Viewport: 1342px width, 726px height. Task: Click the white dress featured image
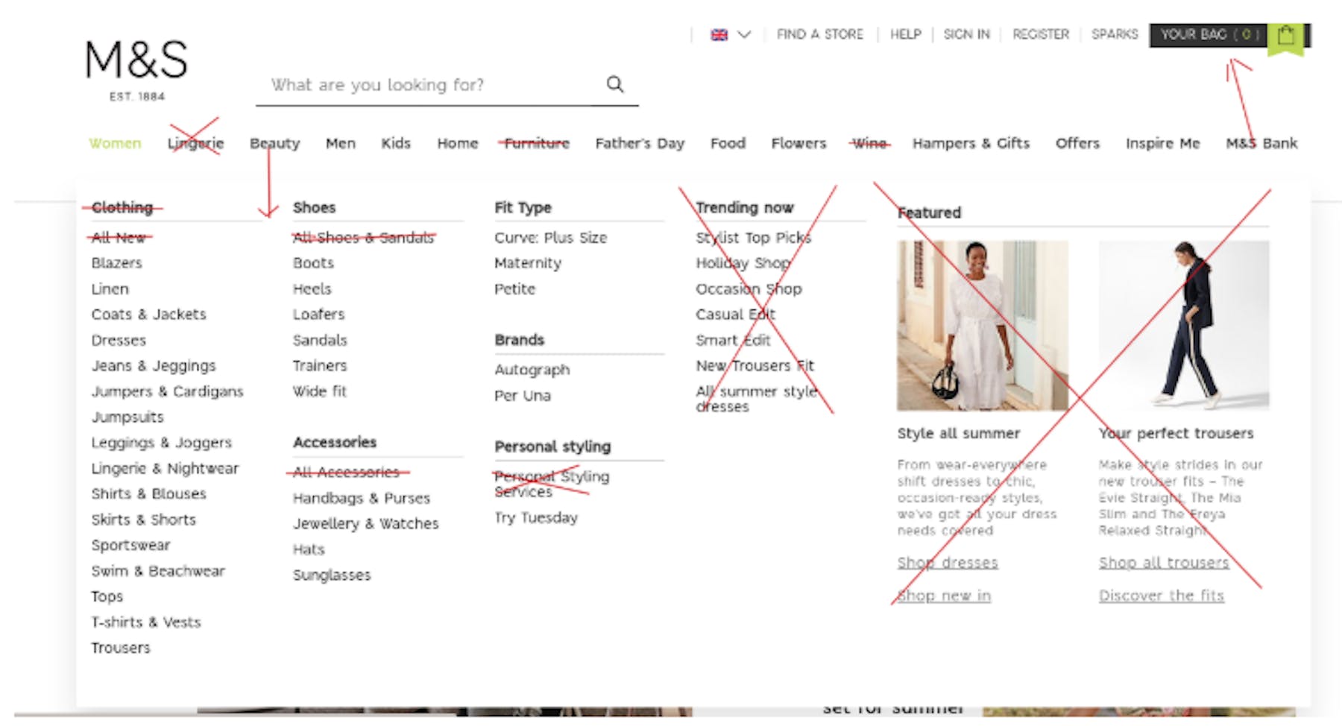982,325
